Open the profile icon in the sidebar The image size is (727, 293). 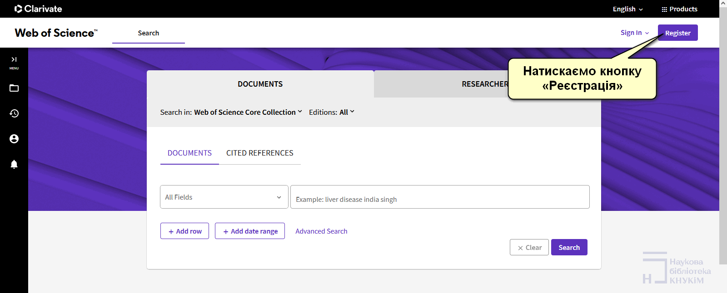click(x=14, y=139)
